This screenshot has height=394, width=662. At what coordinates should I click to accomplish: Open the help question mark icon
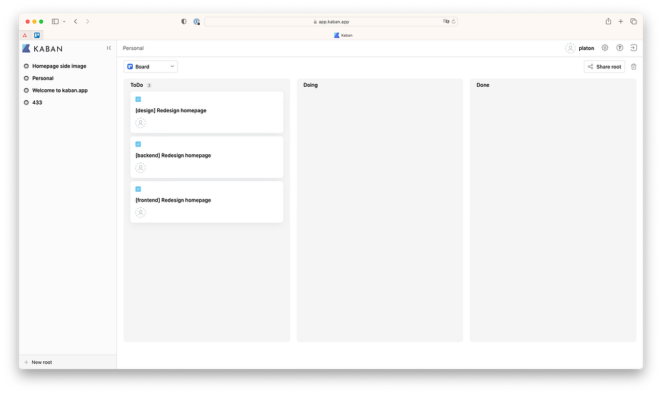click(619, 48)
